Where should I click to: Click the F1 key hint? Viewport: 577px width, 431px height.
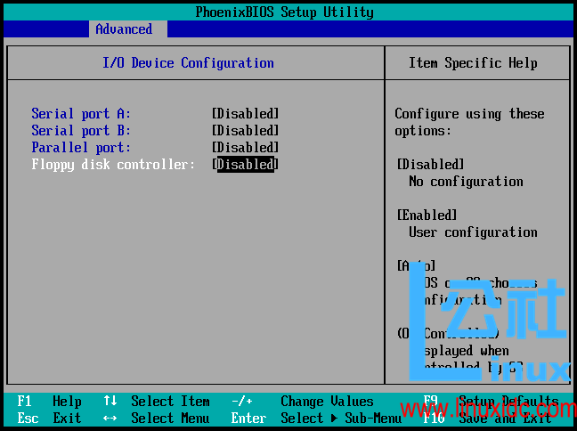click(x=25, y=402)
